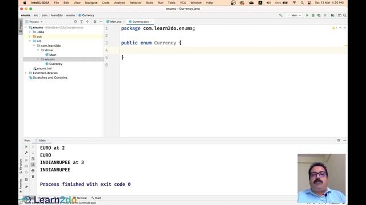This screenshot has height=205, width=366.
Task: Click the locate opened file target icon
Action: coord(75,22)
